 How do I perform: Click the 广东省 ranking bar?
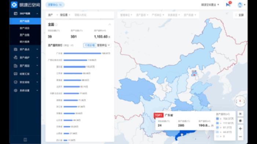pos(82,53)
